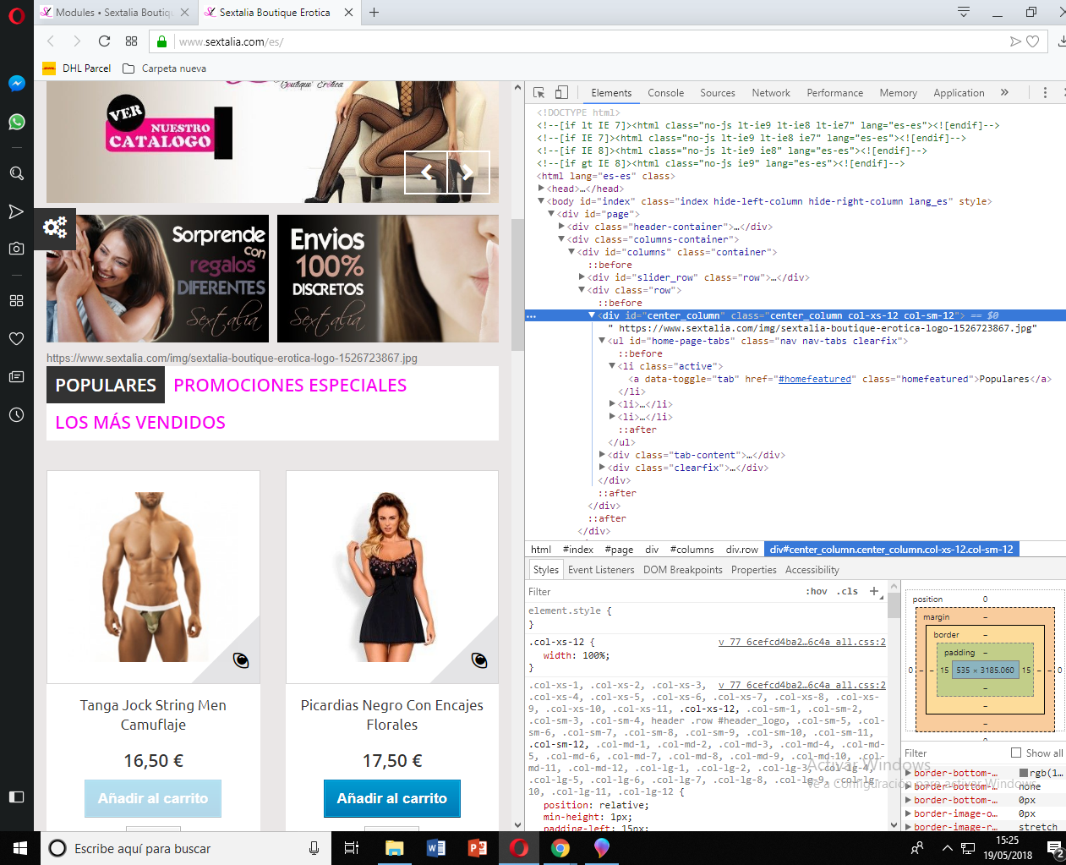Reload the current page

[x=104, y=41]
